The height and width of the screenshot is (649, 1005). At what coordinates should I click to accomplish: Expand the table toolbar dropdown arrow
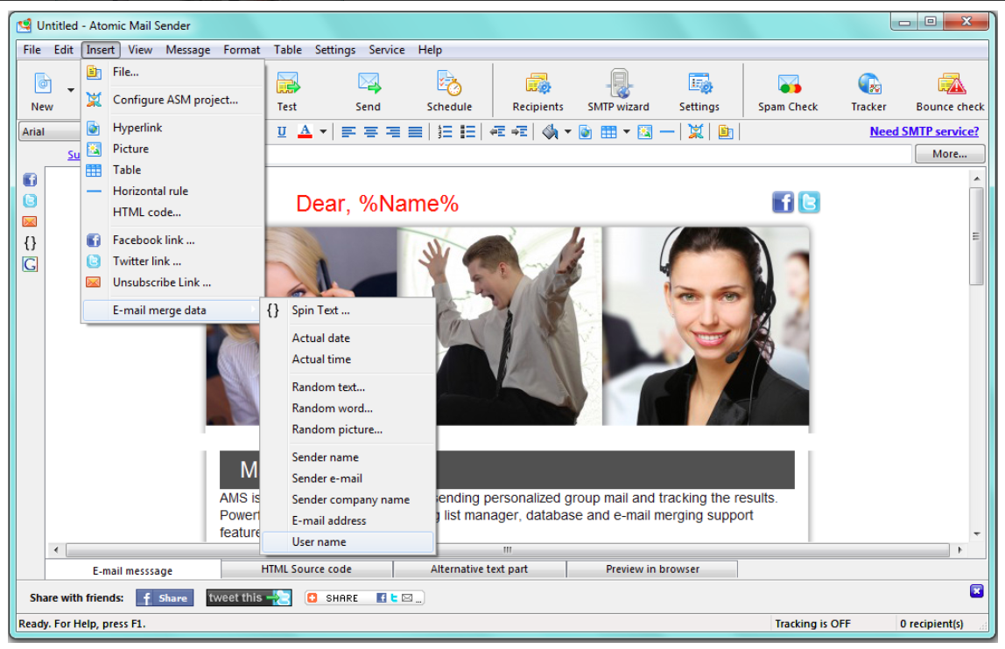tap(625, 131)
